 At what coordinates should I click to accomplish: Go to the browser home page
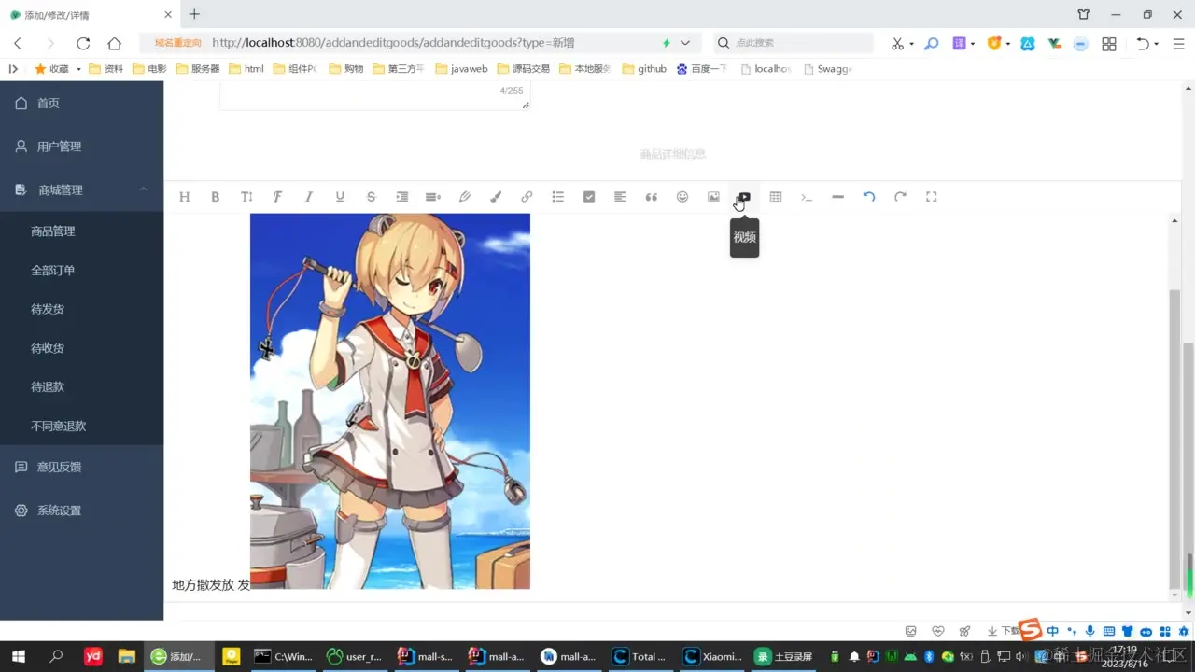pos(114,43)
